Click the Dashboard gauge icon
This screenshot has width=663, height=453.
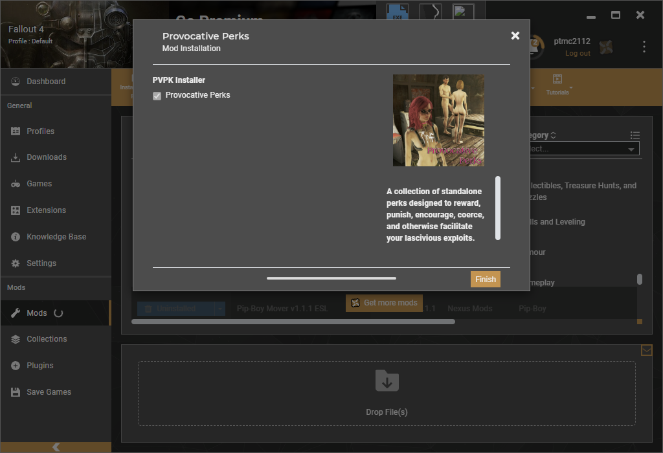16,81
